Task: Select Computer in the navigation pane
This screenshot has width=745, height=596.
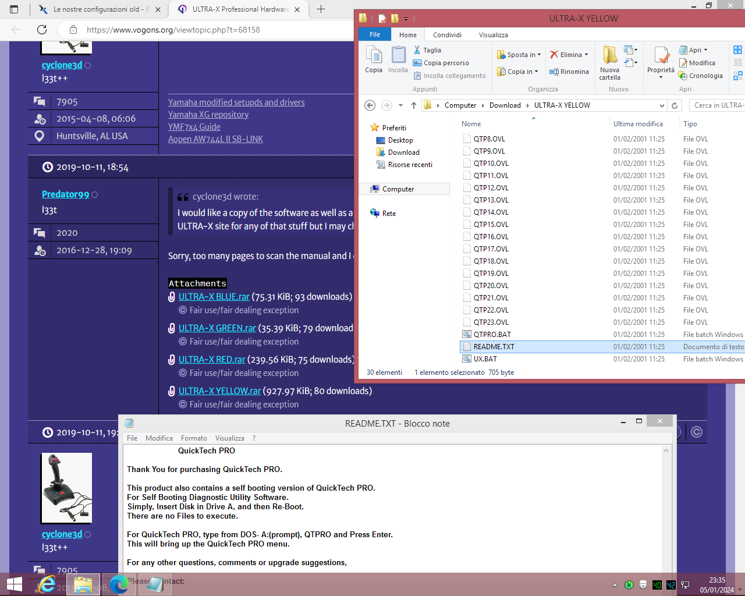Action: [x=398, y=189]
